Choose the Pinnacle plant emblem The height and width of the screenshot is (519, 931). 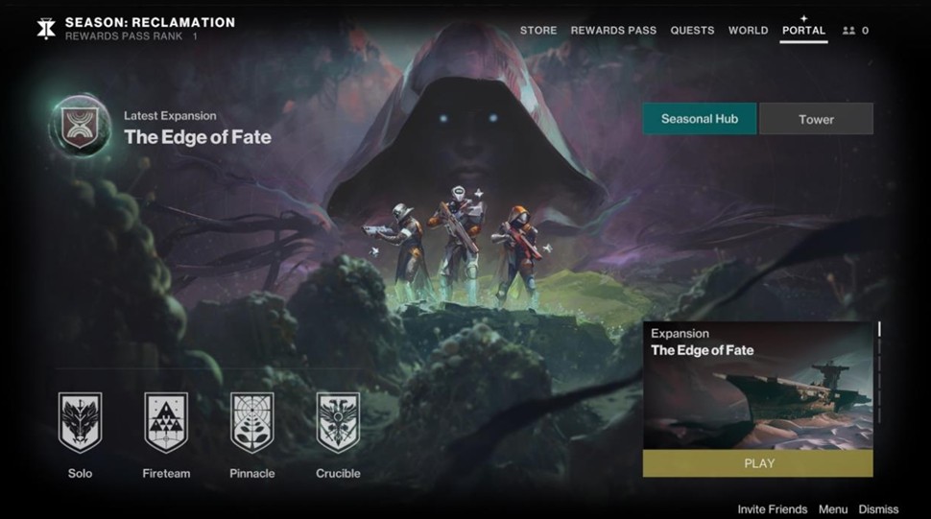pyautogui.click(x=252, y=422)
